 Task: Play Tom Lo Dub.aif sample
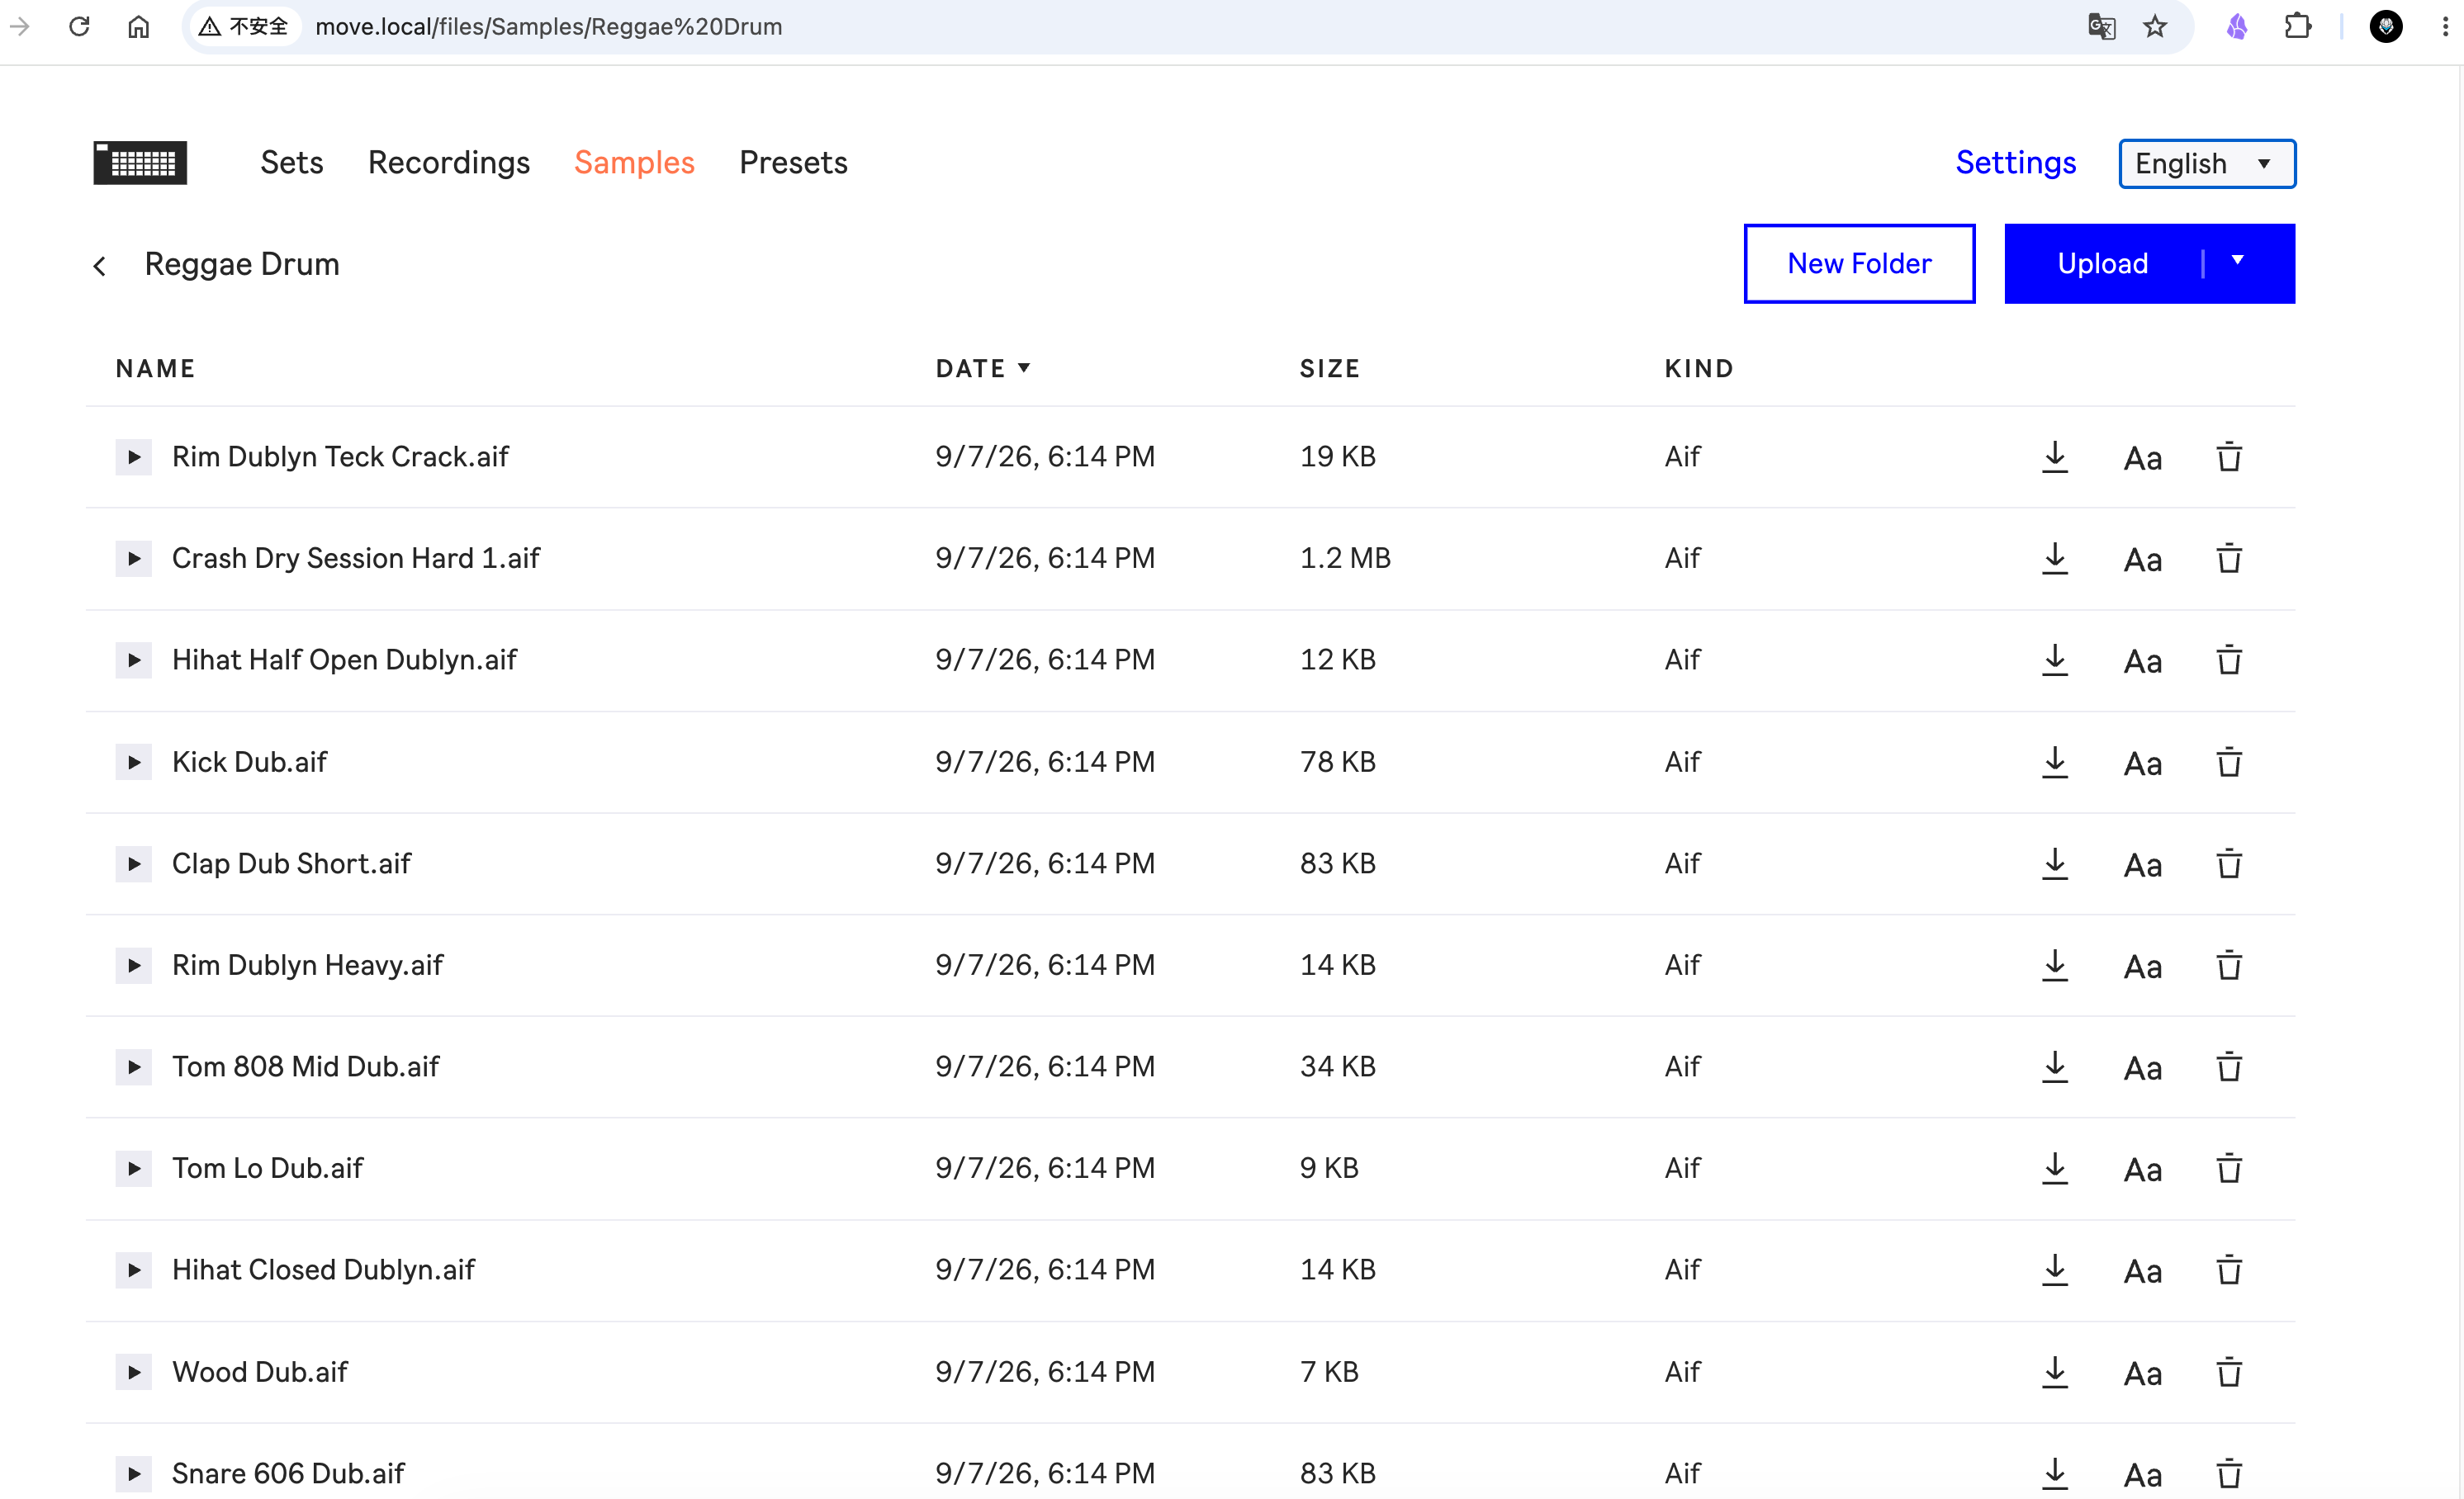tap(133, 1169)
